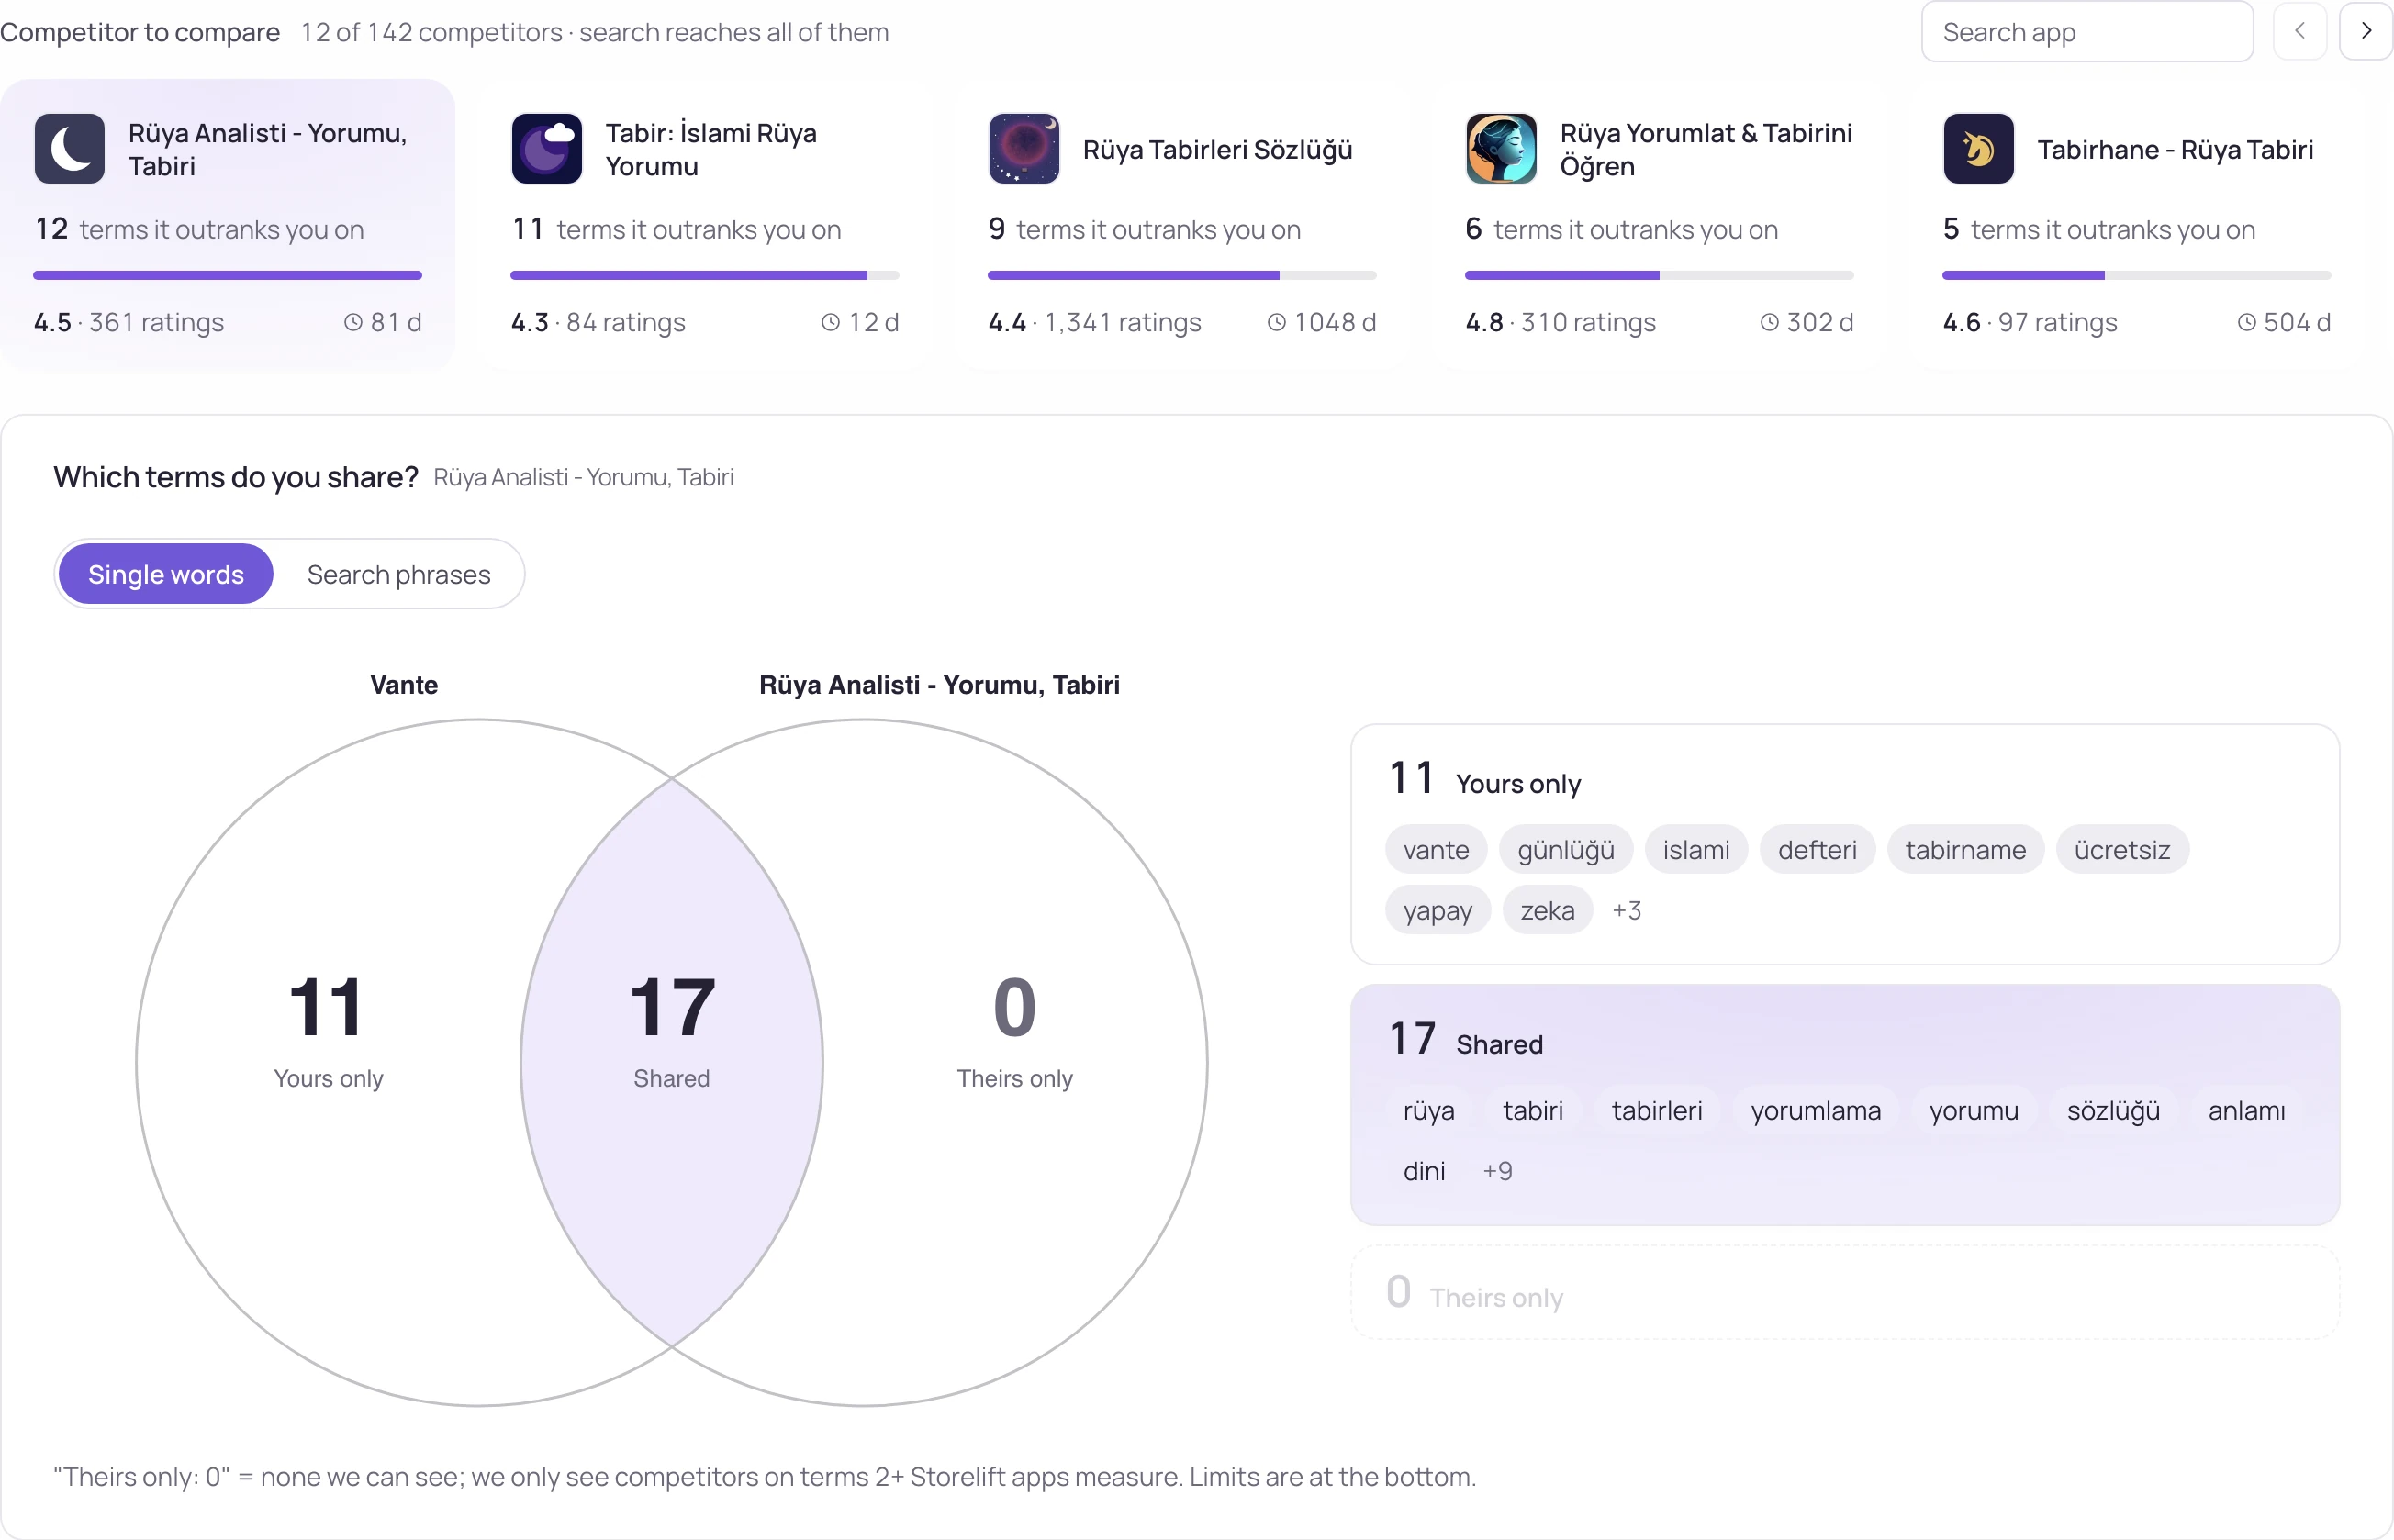Click the Rüya Analisti crescent moon app icon
Image resolution: width=2394 pixels, height=1540 pixels.
[69, 149]
